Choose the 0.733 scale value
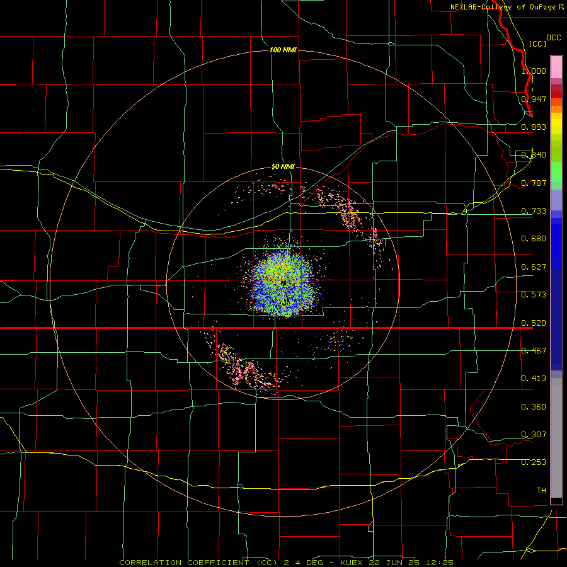Screen dimensions: 567x567 coord(534,211)
